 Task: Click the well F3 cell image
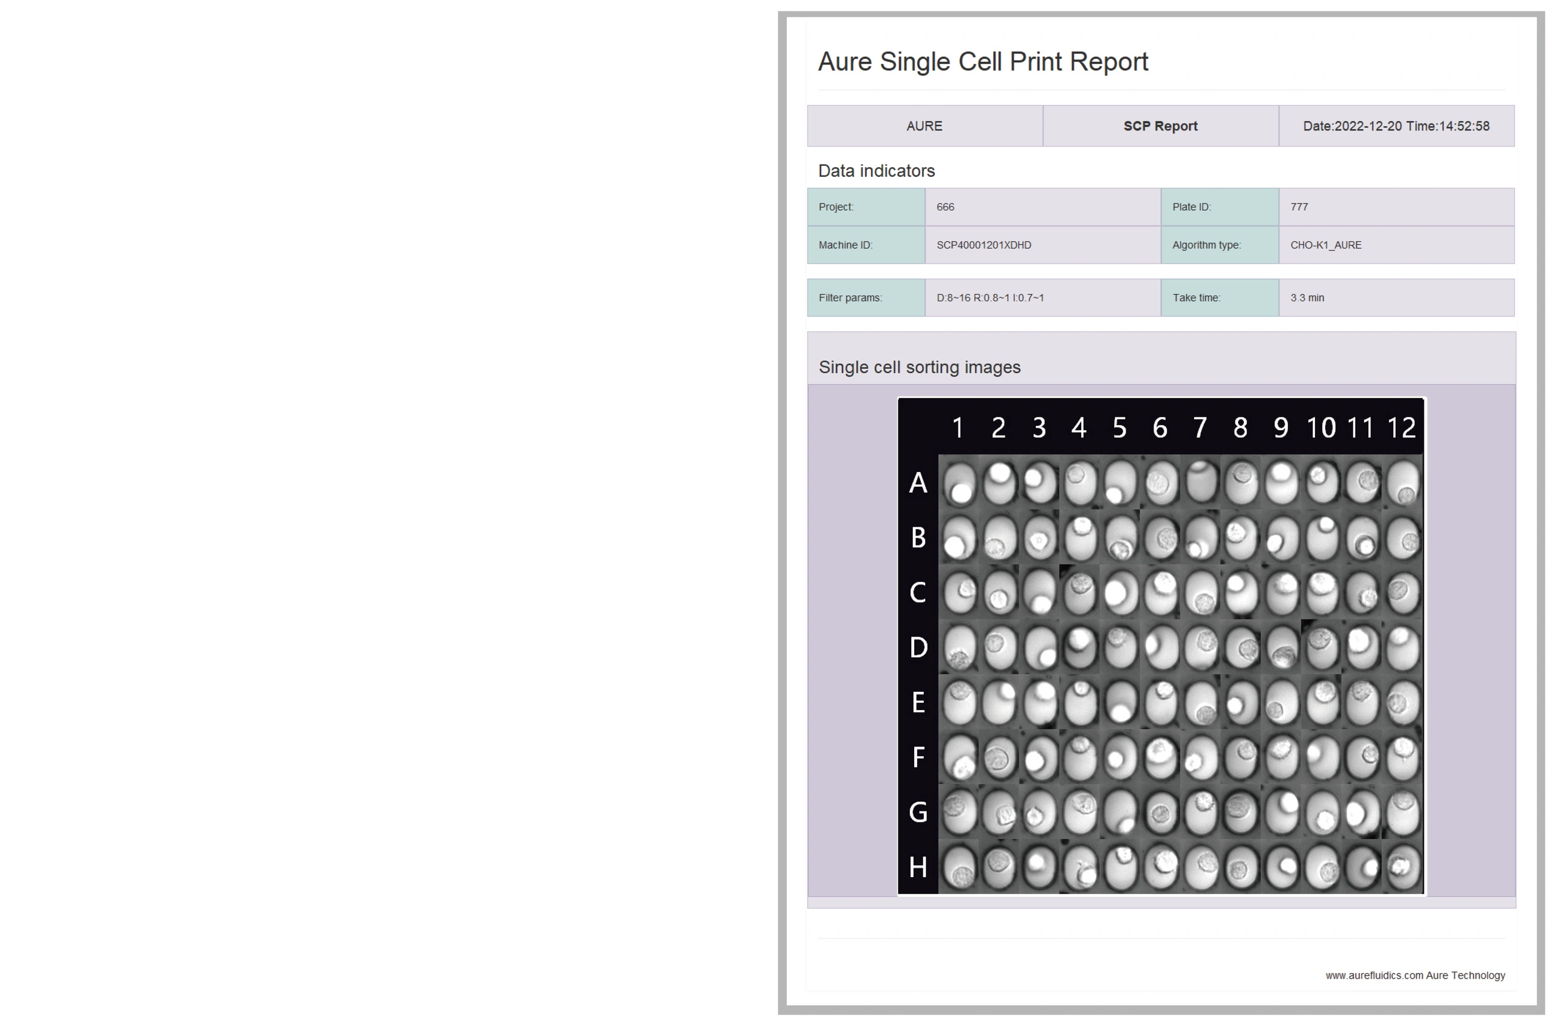(x=1039, y=758)
